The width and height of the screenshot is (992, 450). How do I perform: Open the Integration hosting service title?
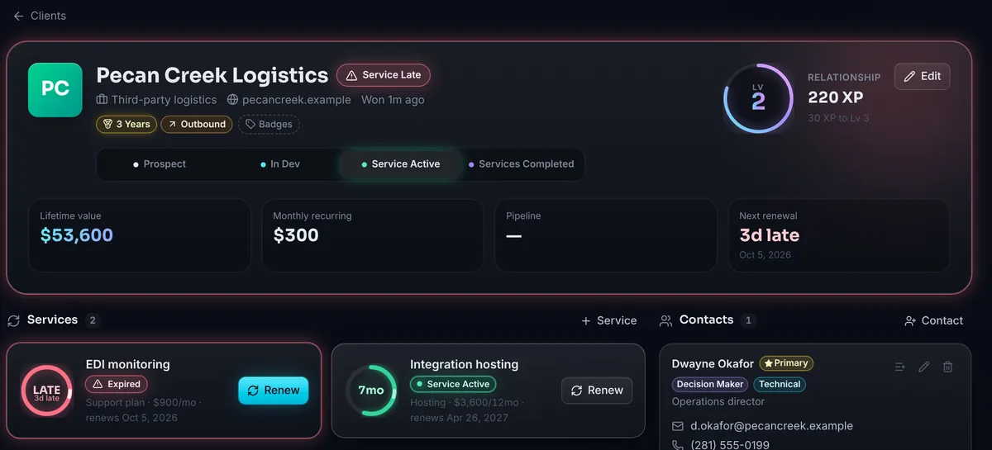465,364
